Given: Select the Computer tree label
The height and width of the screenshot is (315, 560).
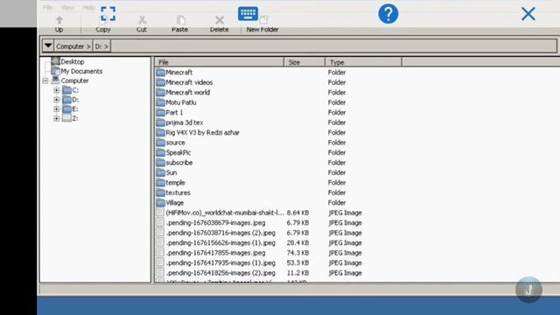Looking at the screenshot, I should click(x=74, y=80).
